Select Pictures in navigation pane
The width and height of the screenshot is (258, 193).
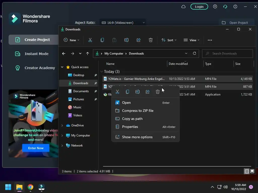(79, 99)
